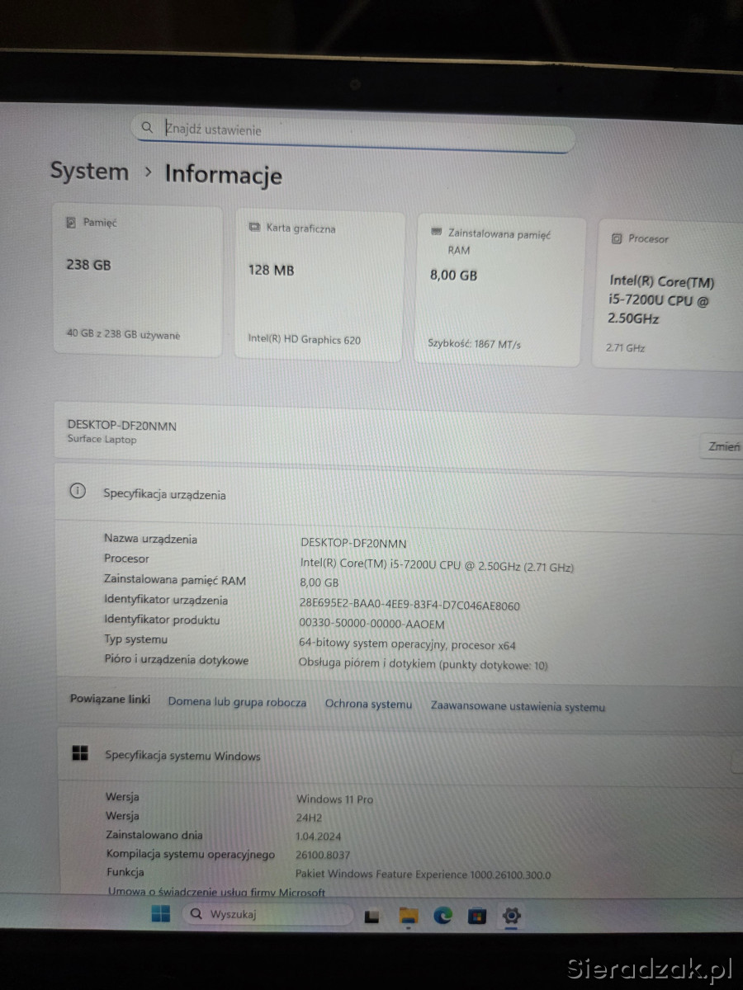Image resolution: width=743 pixels, height=990 pixels.
Task: Click the Znajdź ustawienie search field
Action: pos(363,131)
